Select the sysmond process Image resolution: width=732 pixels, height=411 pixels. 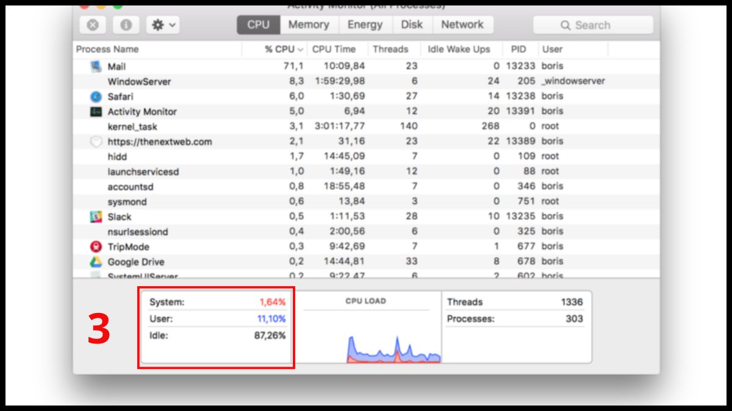tap(127, 202)
